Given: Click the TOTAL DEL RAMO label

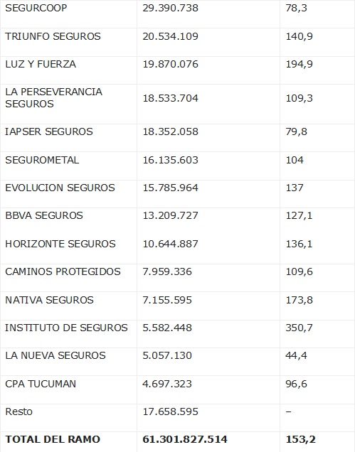Looking at the screenshot, I should [x=53, y=439].
